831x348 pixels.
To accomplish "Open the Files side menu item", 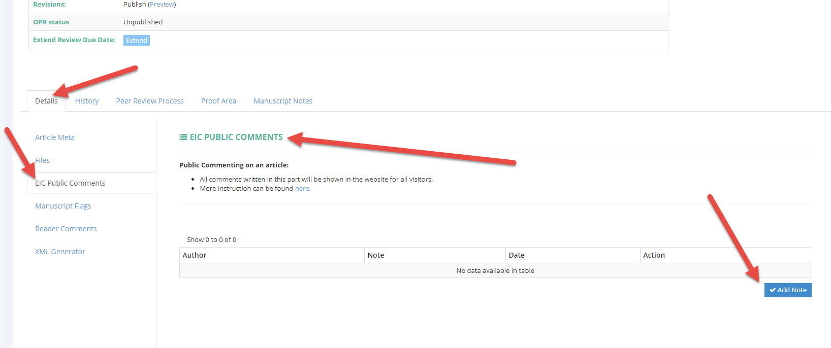I will 43,160.
